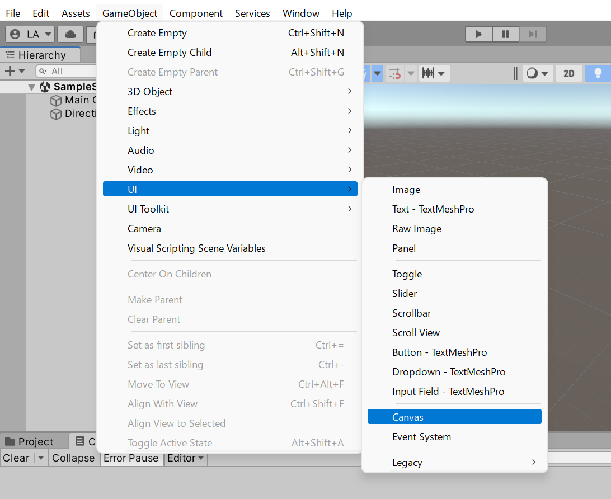Choose Button - TextMeshPro from the submenu

pos(439,352)
